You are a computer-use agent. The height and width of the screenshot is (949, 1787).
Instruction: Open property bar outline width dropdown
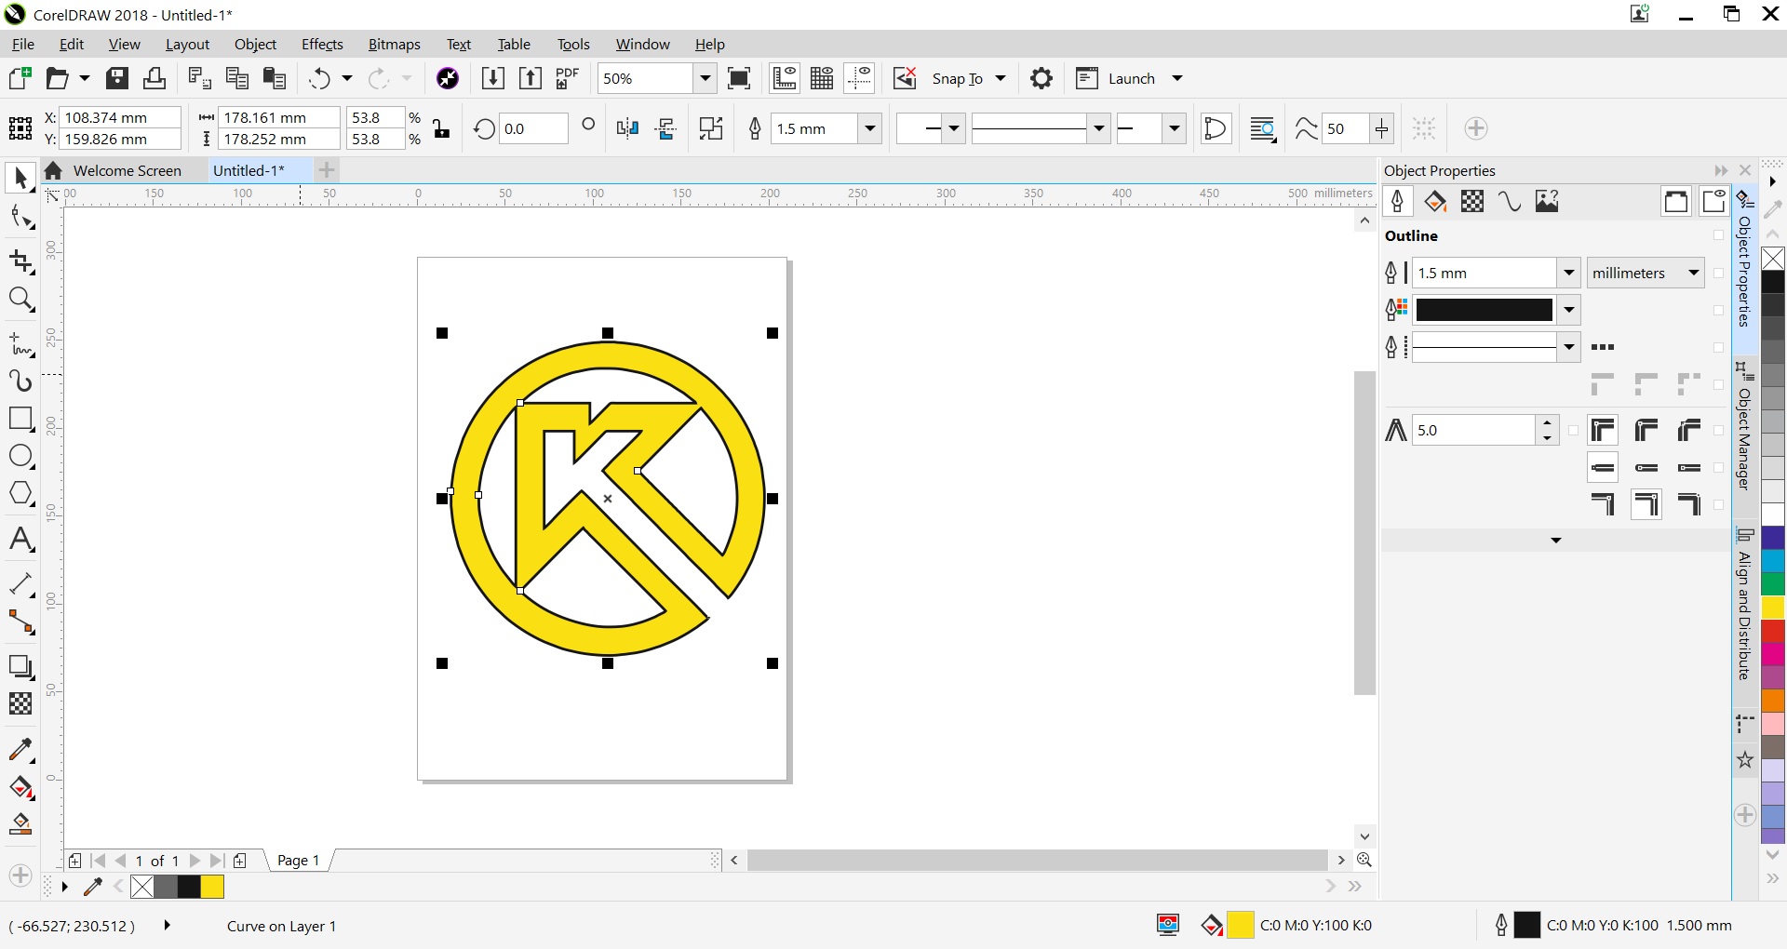coord(870,128)
